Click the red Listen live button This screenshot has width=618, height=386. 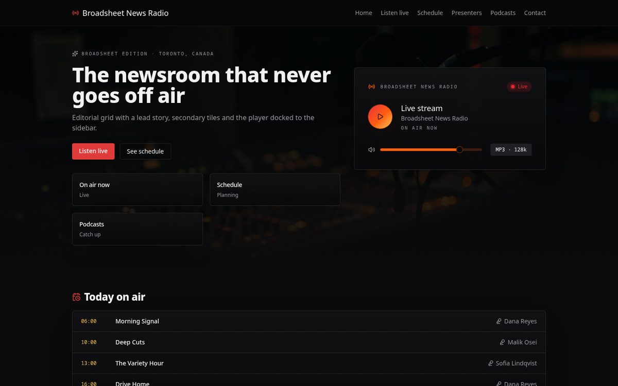point(93,151)
